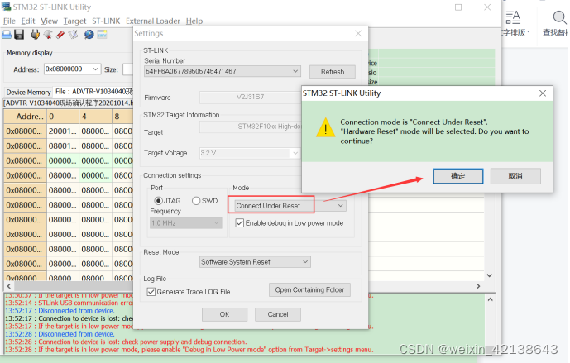Open the Edit menu

(x=28, y=21)
